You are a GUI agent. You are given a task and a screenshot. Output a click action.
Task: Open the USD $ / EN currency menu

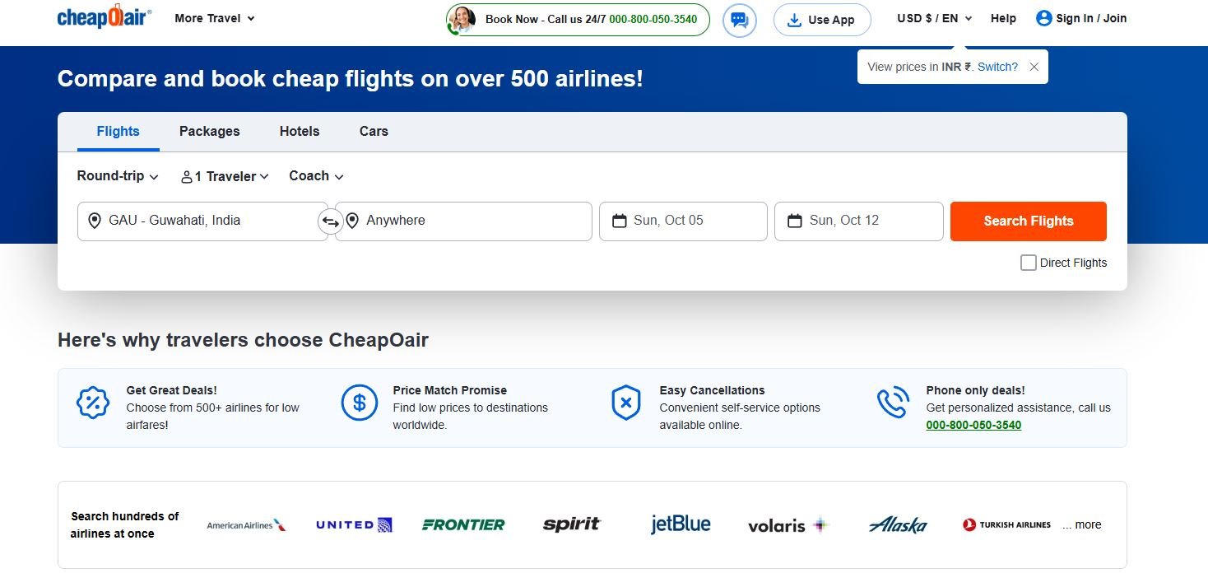coord(935,18)
